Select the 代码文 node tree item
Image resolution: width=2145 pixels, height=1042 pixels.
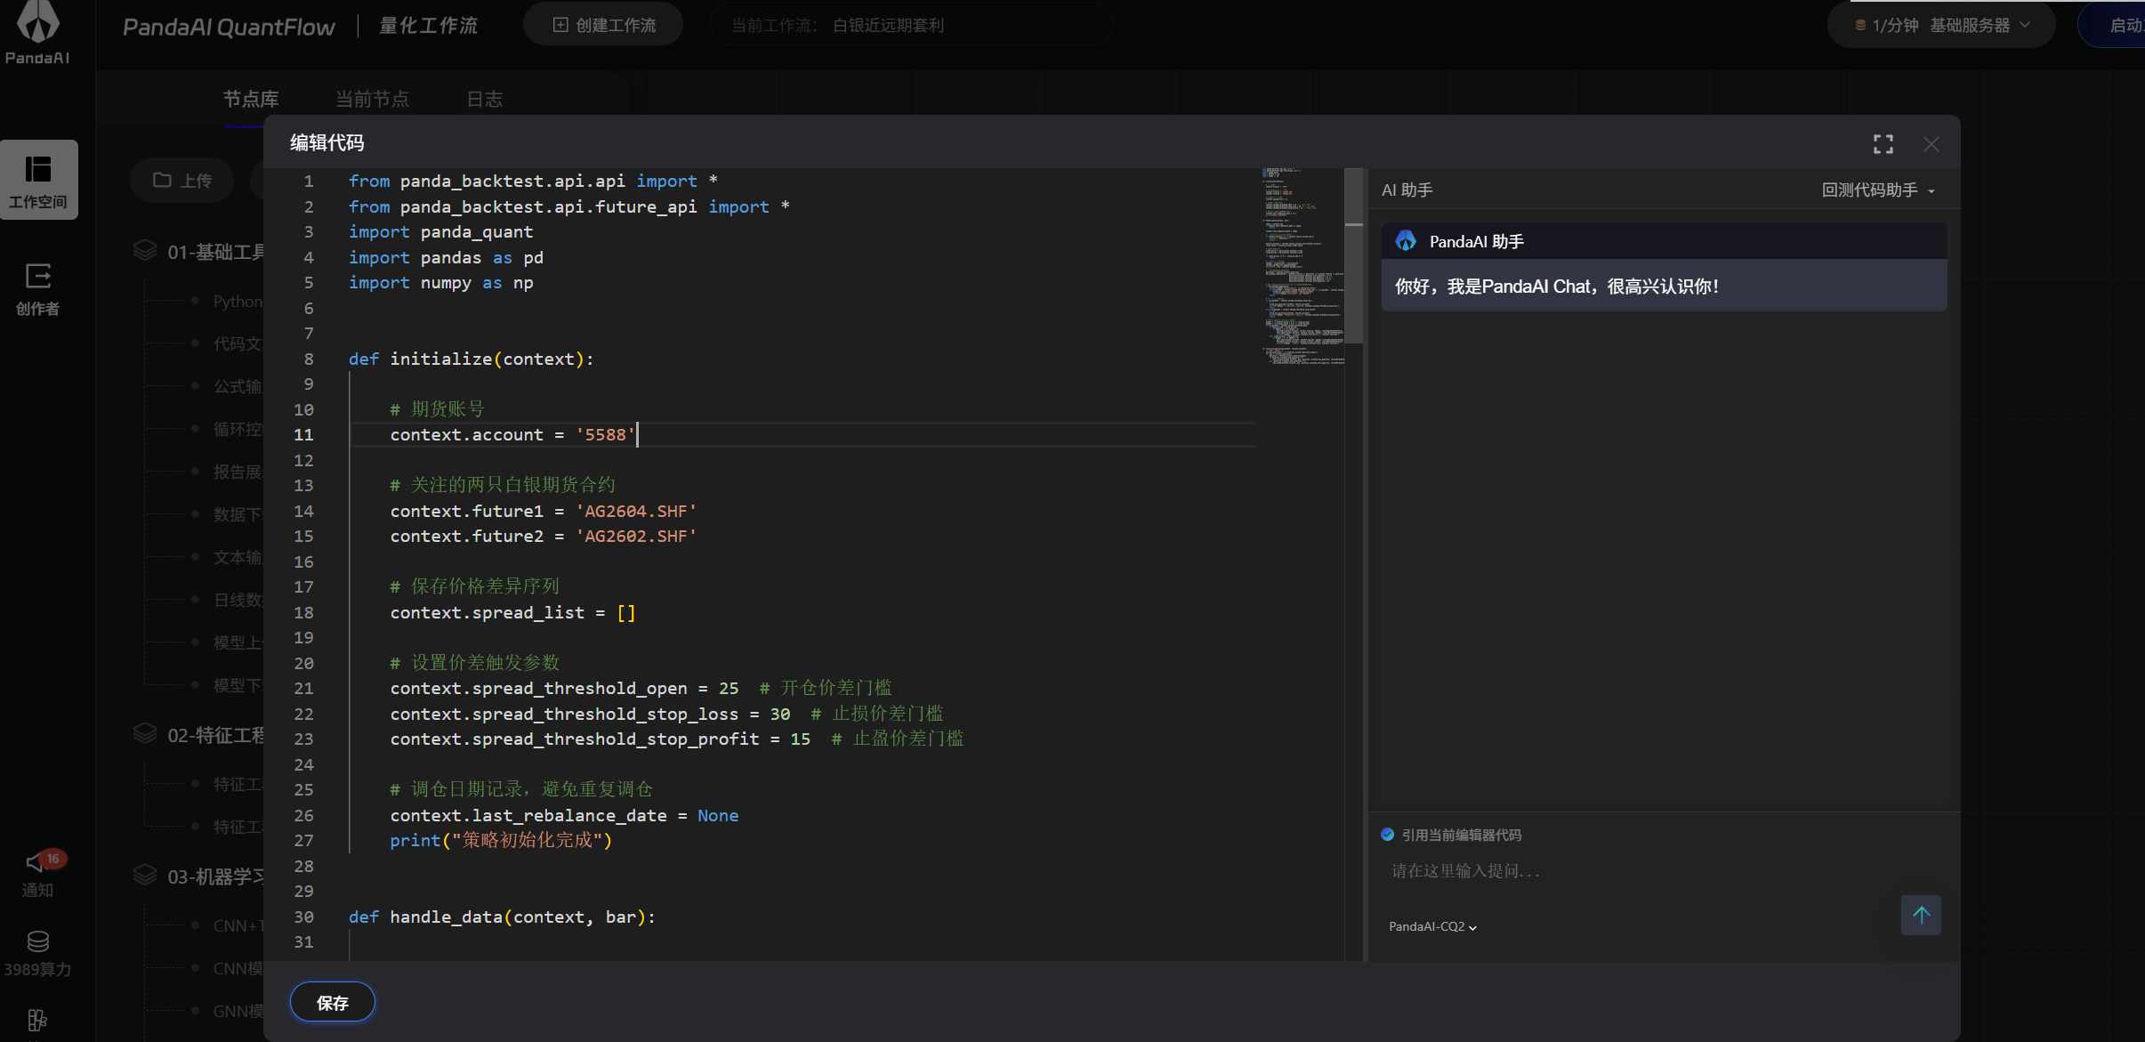click(x=238, y=343)
